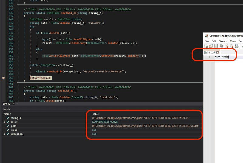
Task: Click the result variable icon in Locals
Action: [x=8, y=122]
